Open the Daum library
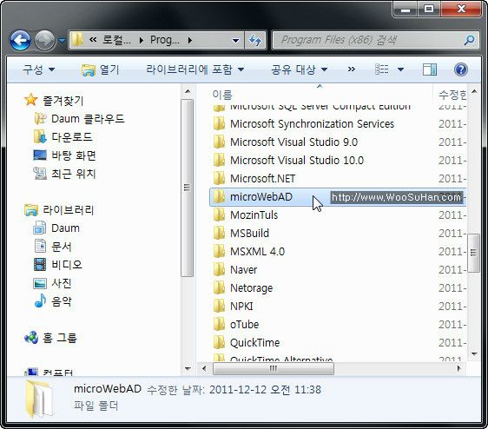The width and height of the screenshot is (488, 429). click(x=56, y=228)
